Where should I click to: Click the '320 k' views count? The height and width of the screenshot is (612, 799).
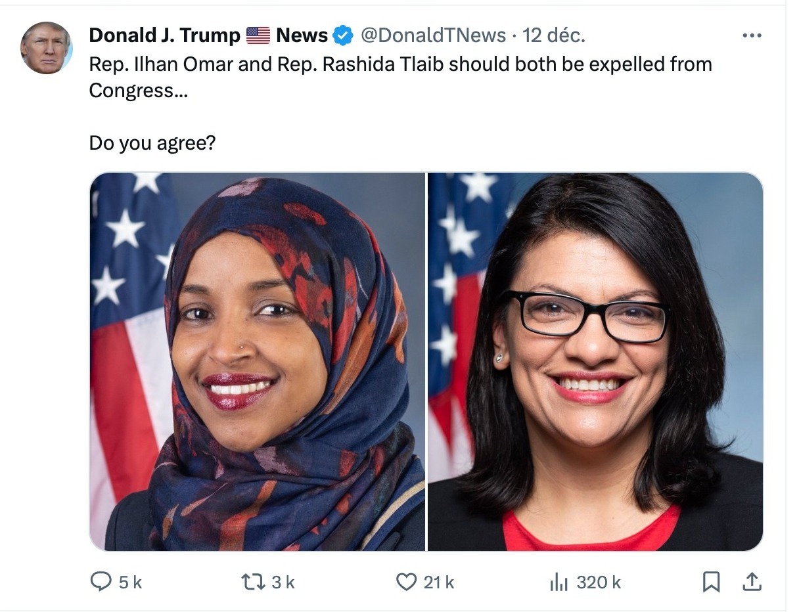599,582
